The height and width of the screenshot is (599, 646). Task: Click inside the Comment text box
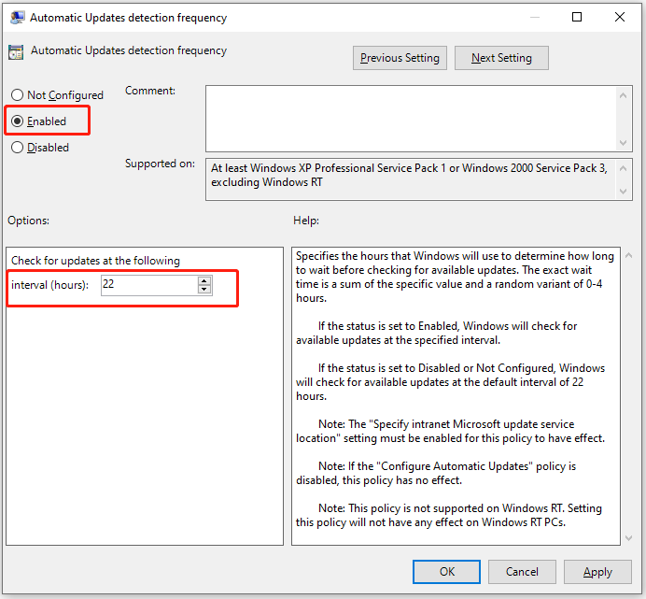click(411, 119)
